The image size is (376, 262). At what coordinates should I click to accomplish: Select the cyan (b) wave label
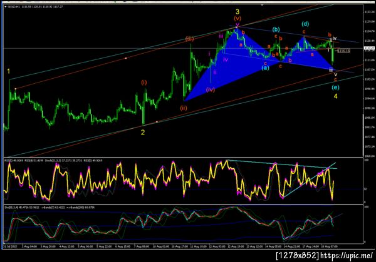point(276,29)
